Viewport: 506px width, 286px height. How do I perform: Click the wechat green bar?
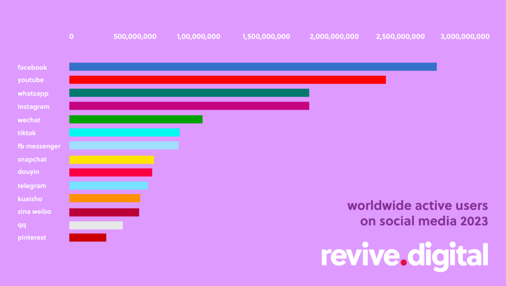[136, 120]
